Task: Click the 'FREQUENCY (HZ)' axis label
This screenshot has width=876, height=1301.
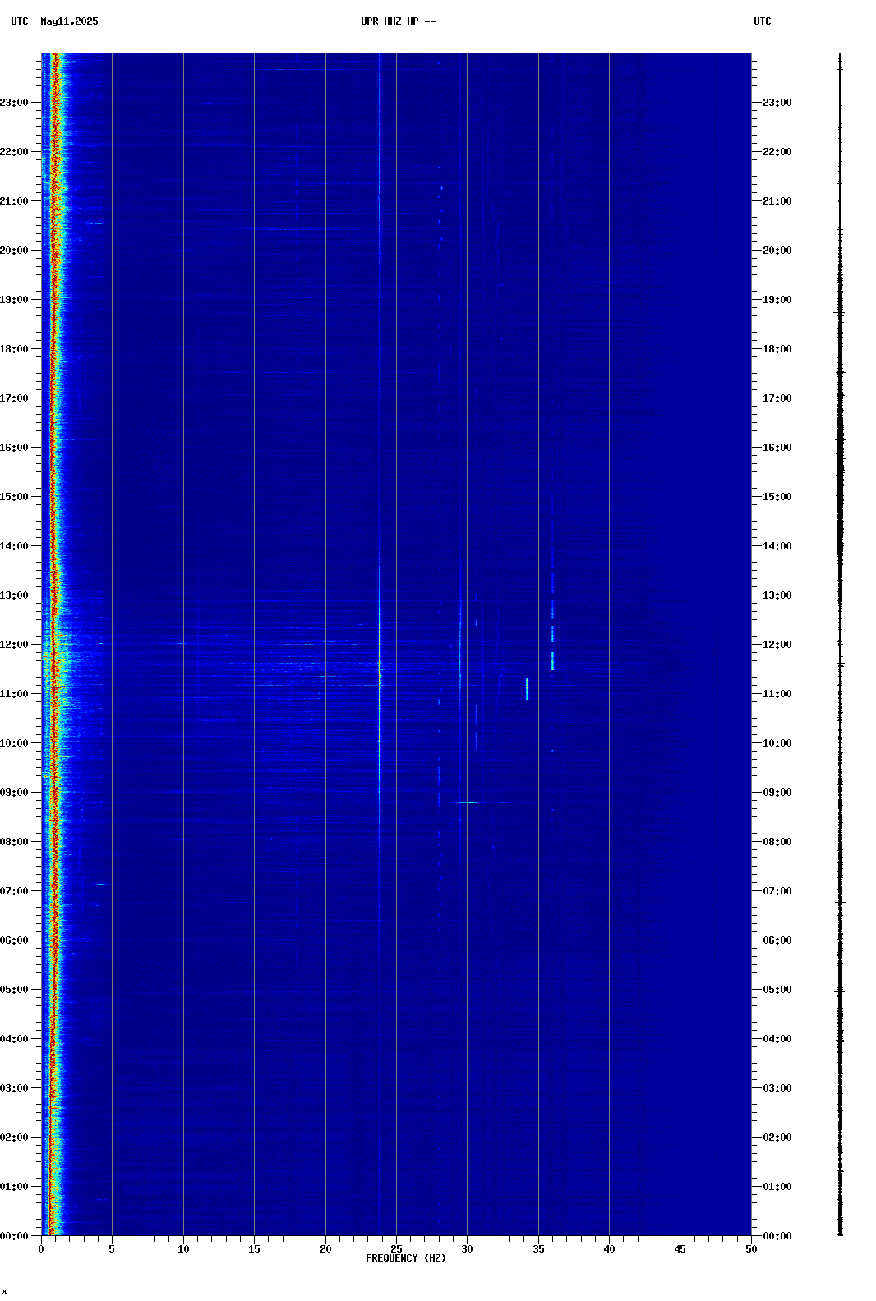Action: point(406,1258)
